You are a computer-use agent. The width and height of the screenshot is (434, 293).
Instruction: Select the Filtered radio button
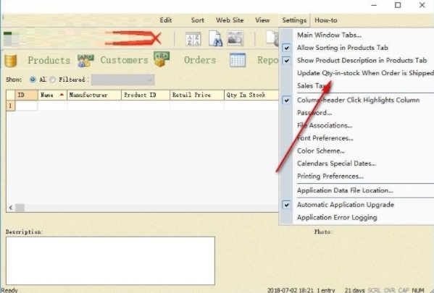[52, 80]
